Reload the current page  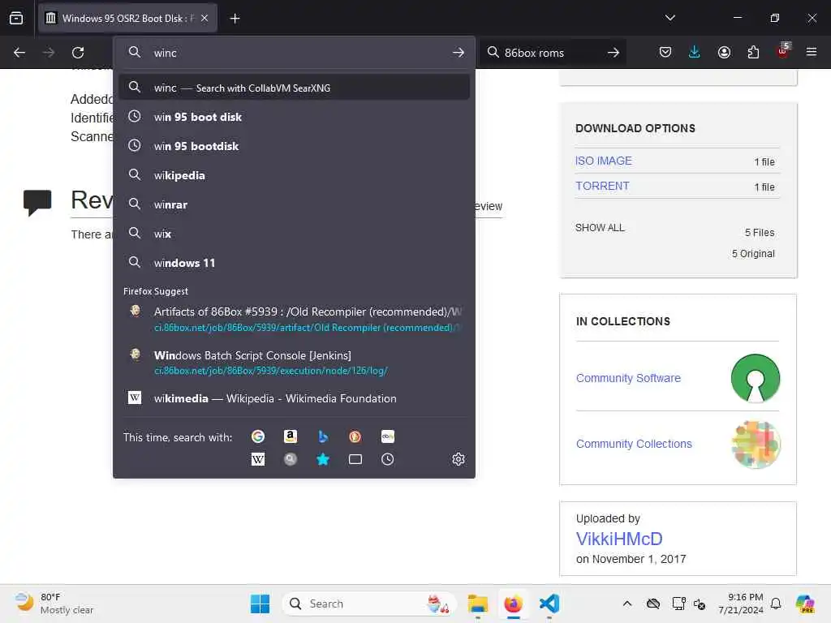click(x=78, y=53)
